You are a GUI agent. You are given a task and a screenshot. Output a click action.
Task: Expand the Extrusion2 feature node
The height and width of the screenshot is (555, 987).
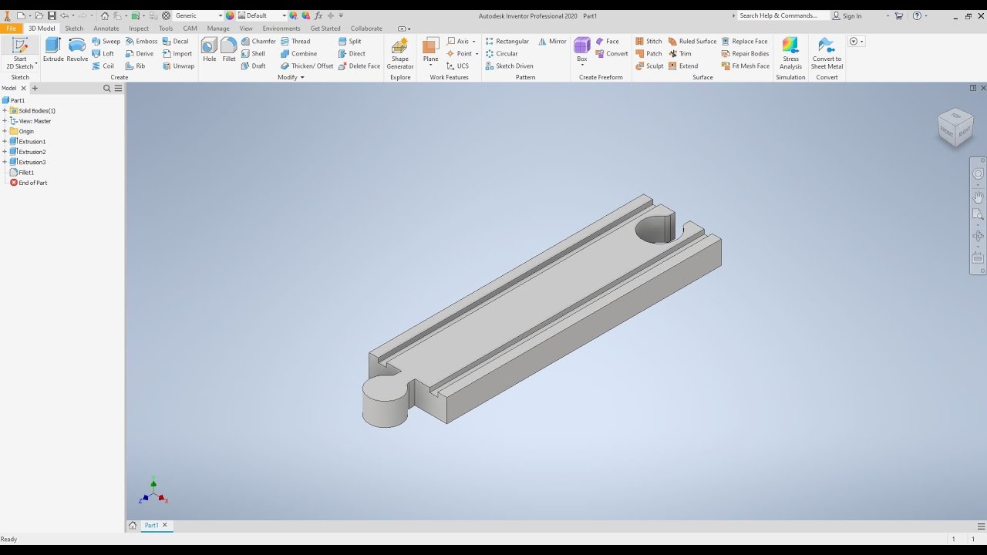click(x=5, y=152)
